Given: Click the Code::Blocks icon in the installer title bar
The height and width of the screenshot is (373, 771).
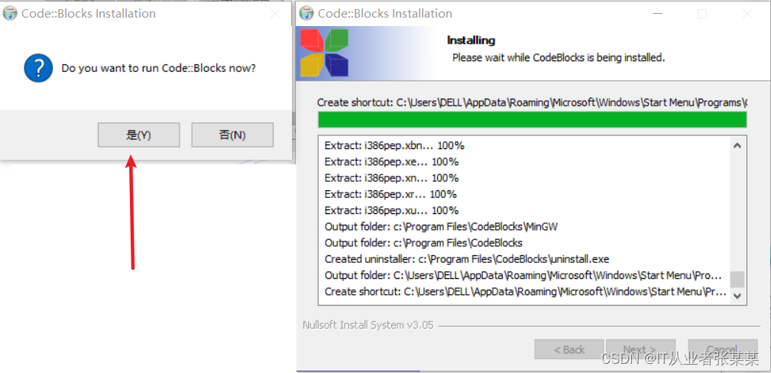Looking at the screenshot, I should [307, 13].
